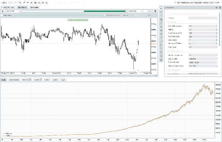Click the stop backtest button icon
This screenshot has width=222, height=142.
[x=150, y=11]
